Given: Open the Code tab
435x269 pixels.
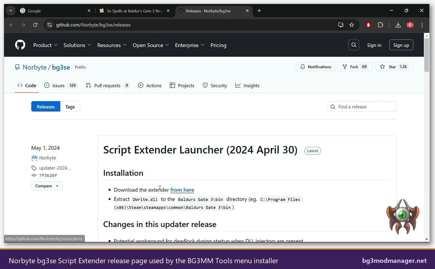Looking at the screenshot, I should click(x=27, y=86).
